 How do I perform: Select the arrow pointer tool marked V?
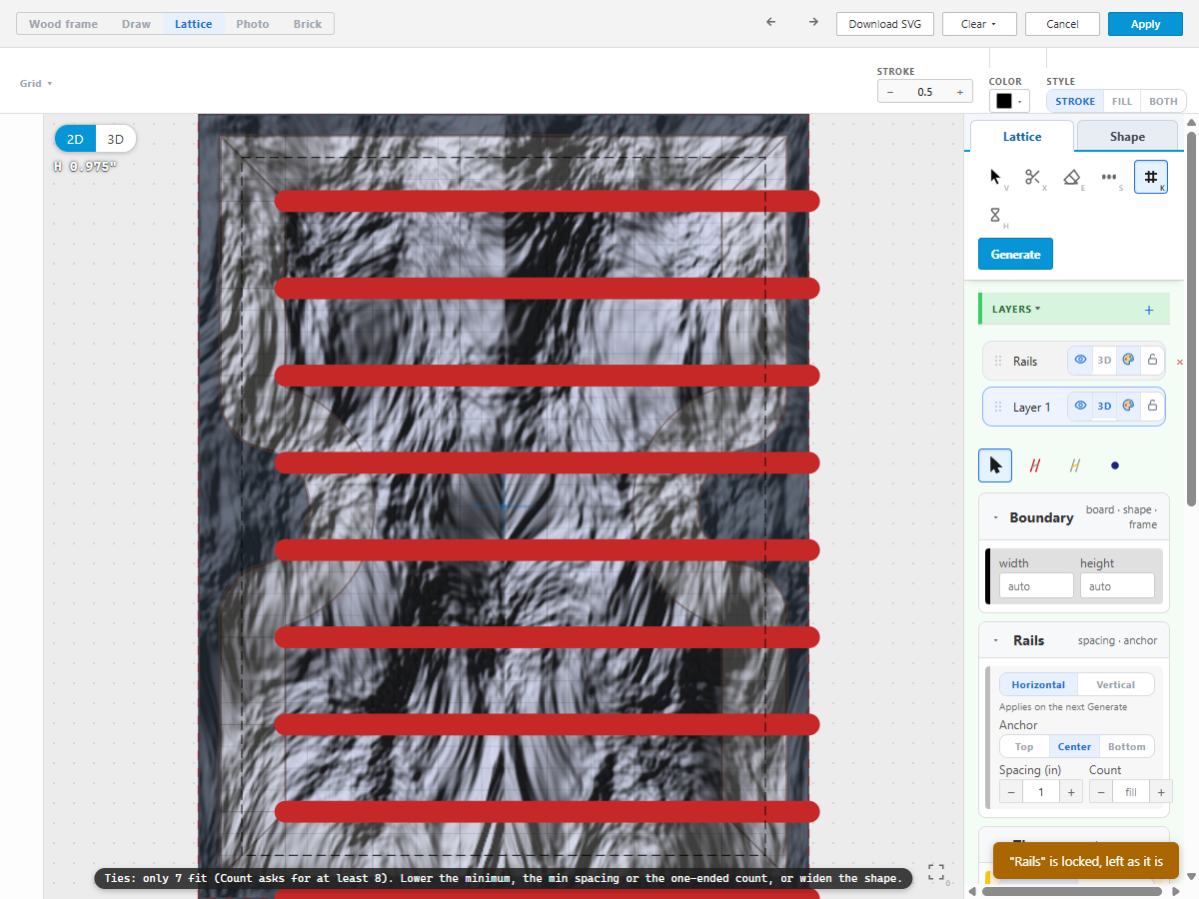tap(996, 177)
